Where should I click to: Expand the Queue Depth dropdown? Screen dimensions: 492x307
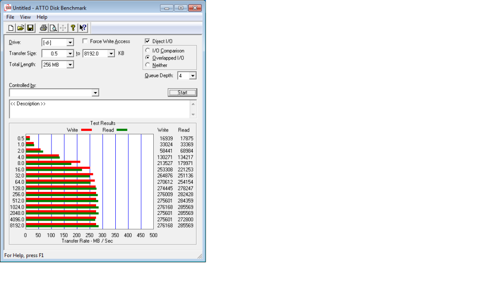click(193, 76)
